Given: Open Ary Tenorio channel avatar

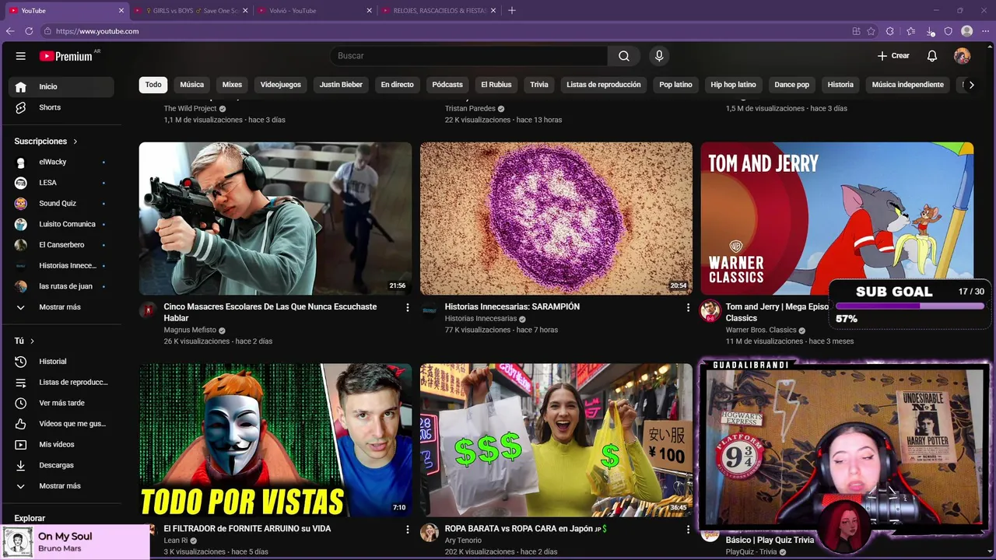Looking at the screenshot, I should pos(429,532).
